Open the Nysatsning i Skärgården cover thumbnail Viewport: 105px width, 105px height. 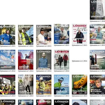point(44,35)
